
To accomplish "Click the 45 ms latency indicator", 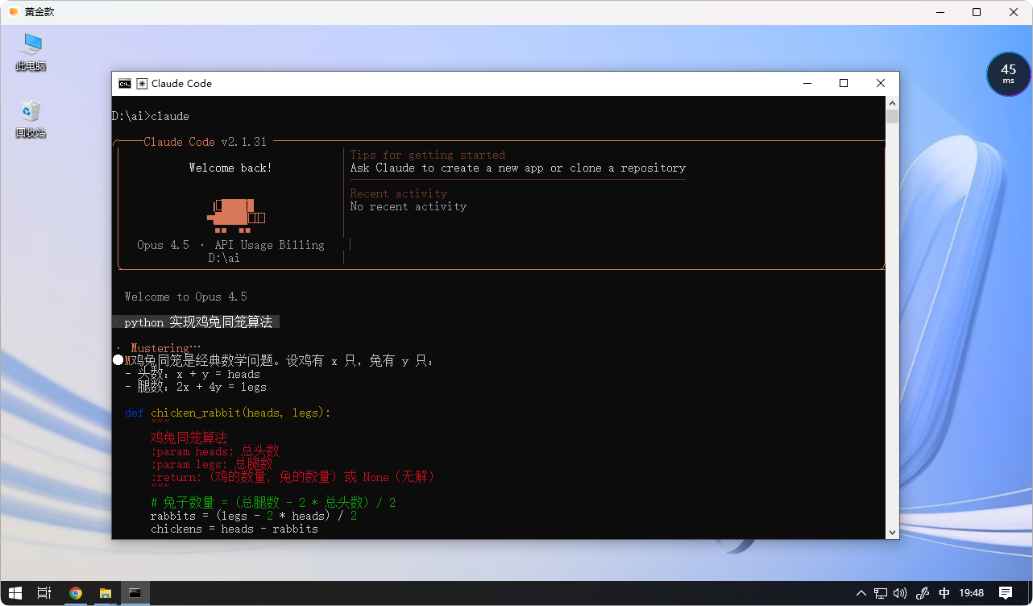I will 1008,74.
